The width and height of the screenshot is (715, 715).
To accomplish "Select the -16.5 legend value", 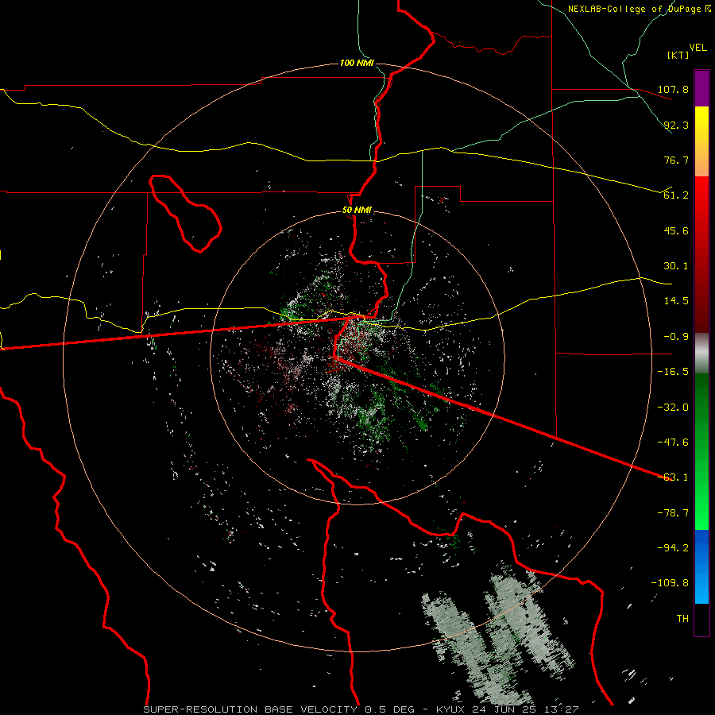I will pyautogui.click(x=673, y=372).
